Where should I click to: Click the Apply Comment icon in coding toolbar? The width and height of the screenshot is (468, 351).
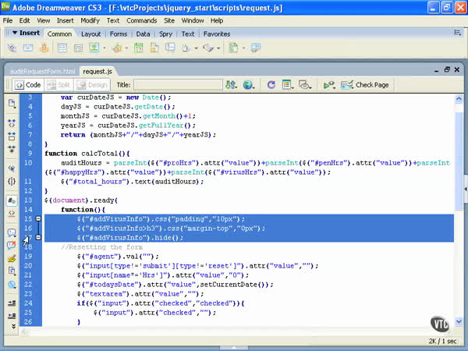(x=12, y=232)
